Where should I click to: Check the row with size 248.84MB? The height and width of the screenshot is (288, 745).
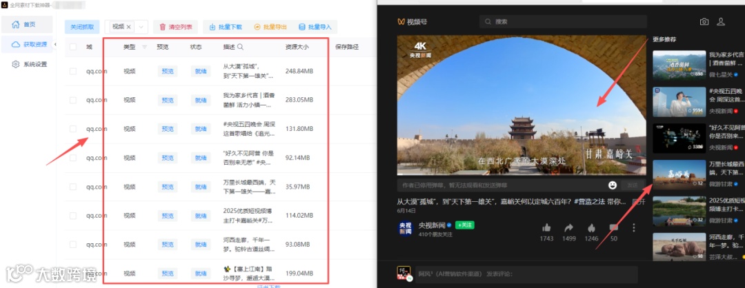[72, 71]
